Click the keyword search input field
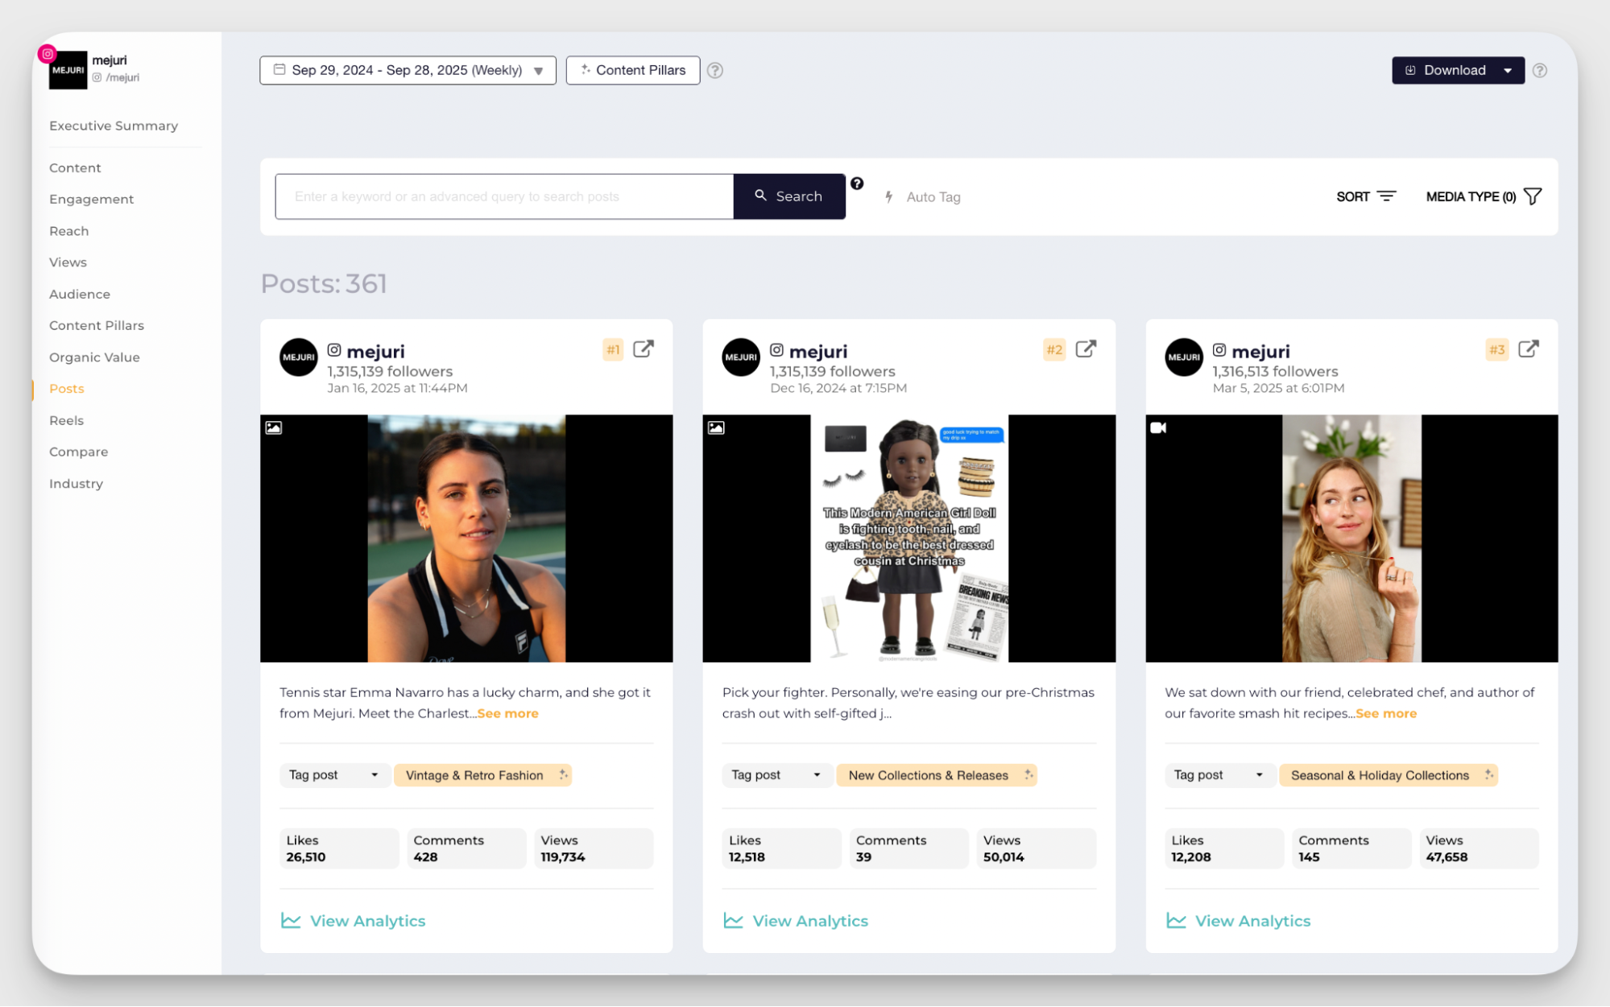Viewport: 1610px width, 1007px height. (504, 196)
